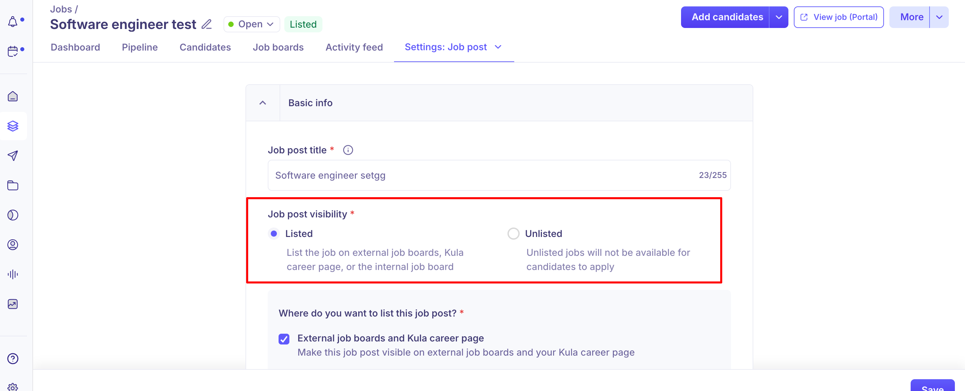
Task: Switch to the Job boards tab
Action: point(278,47)
